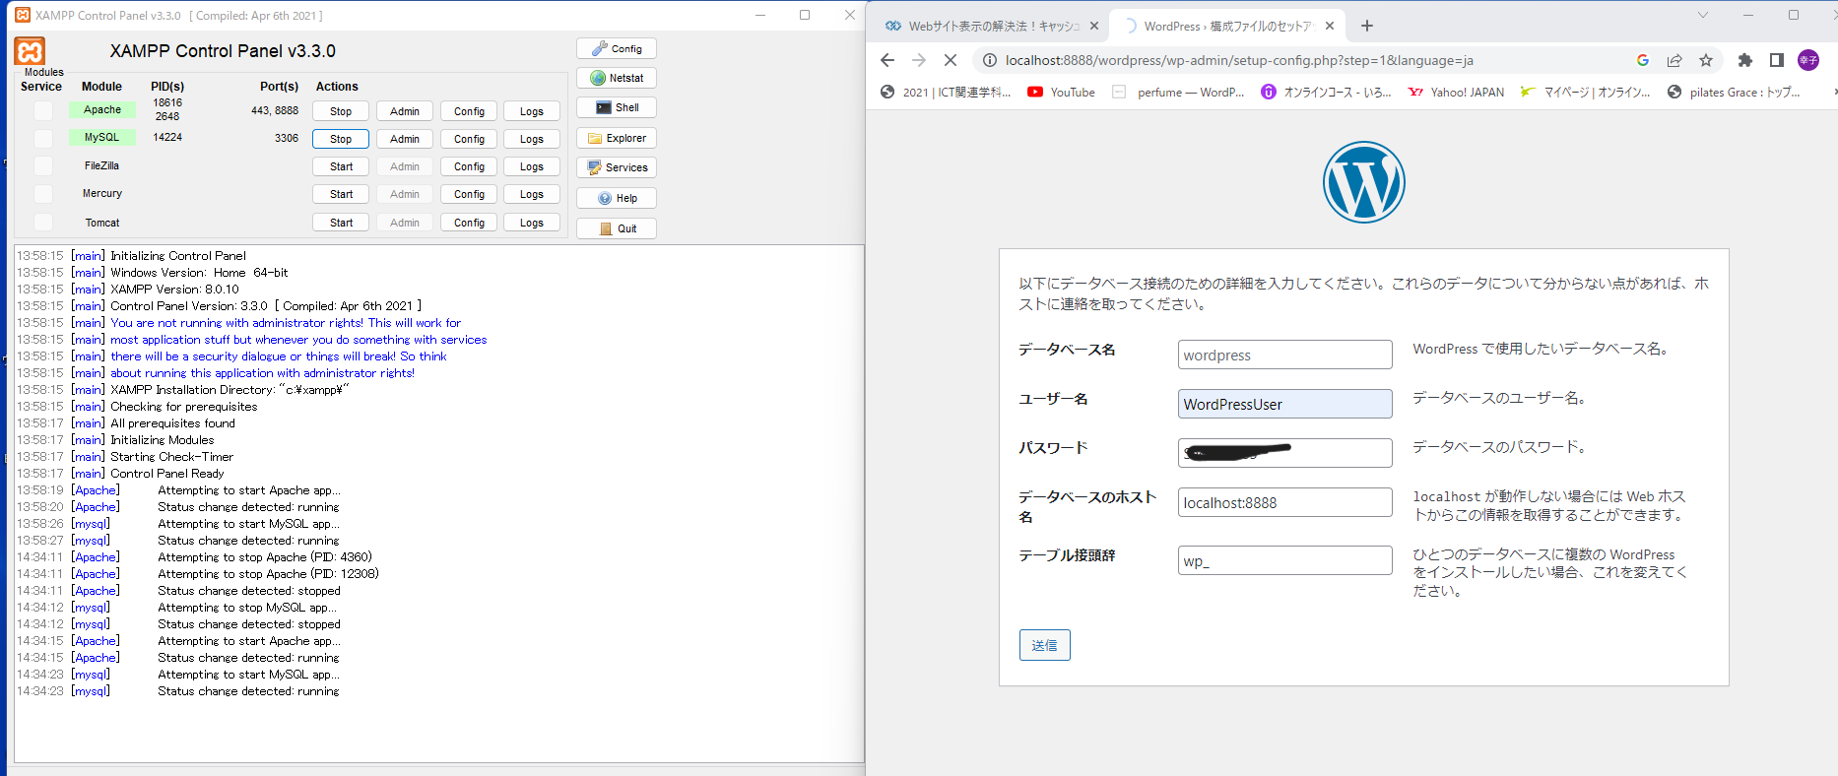1838x776 pixels.
Task: Open Explorer from XAMPP panel
Action: [x=617, y=138]
